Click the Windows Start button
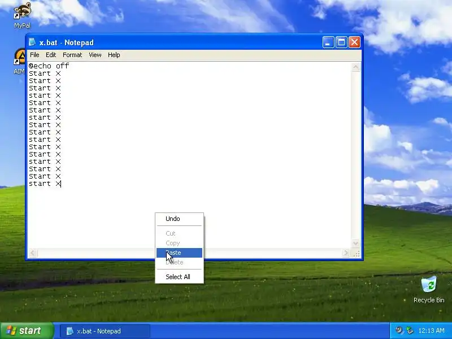 click(x=27, y=331)
